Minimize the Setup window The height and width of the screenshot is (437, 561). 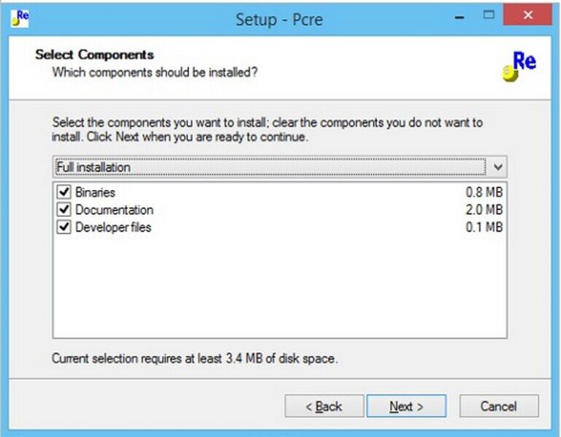point(459,16)
